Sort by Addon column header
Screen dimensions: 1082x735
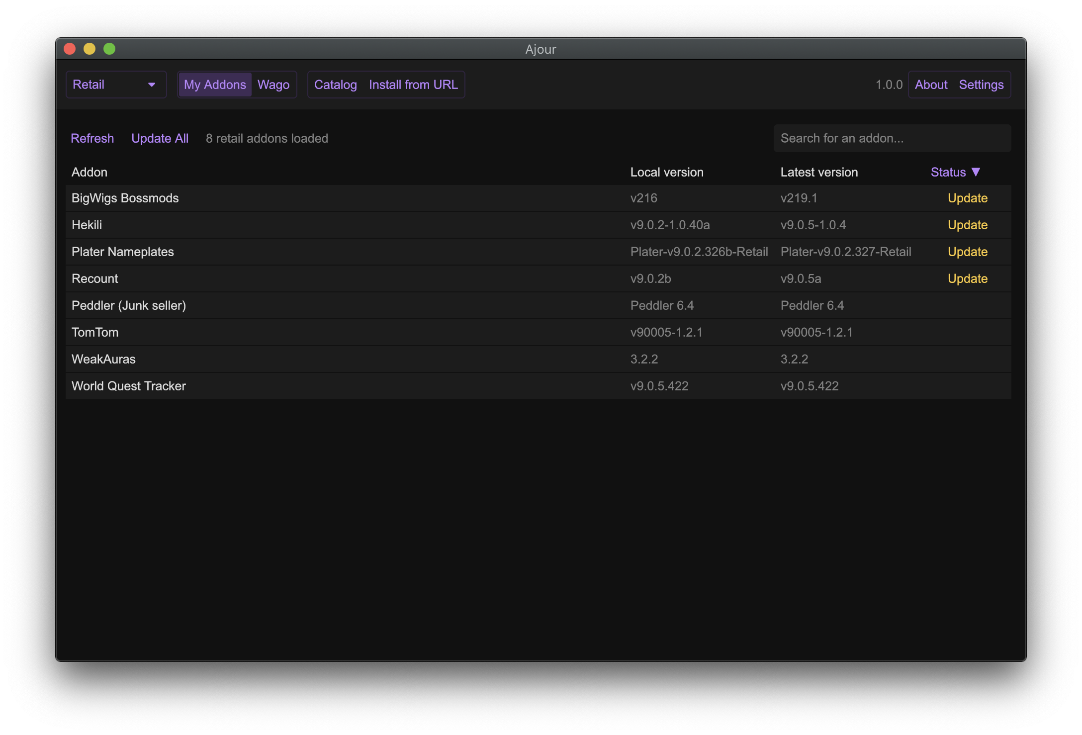90,172
